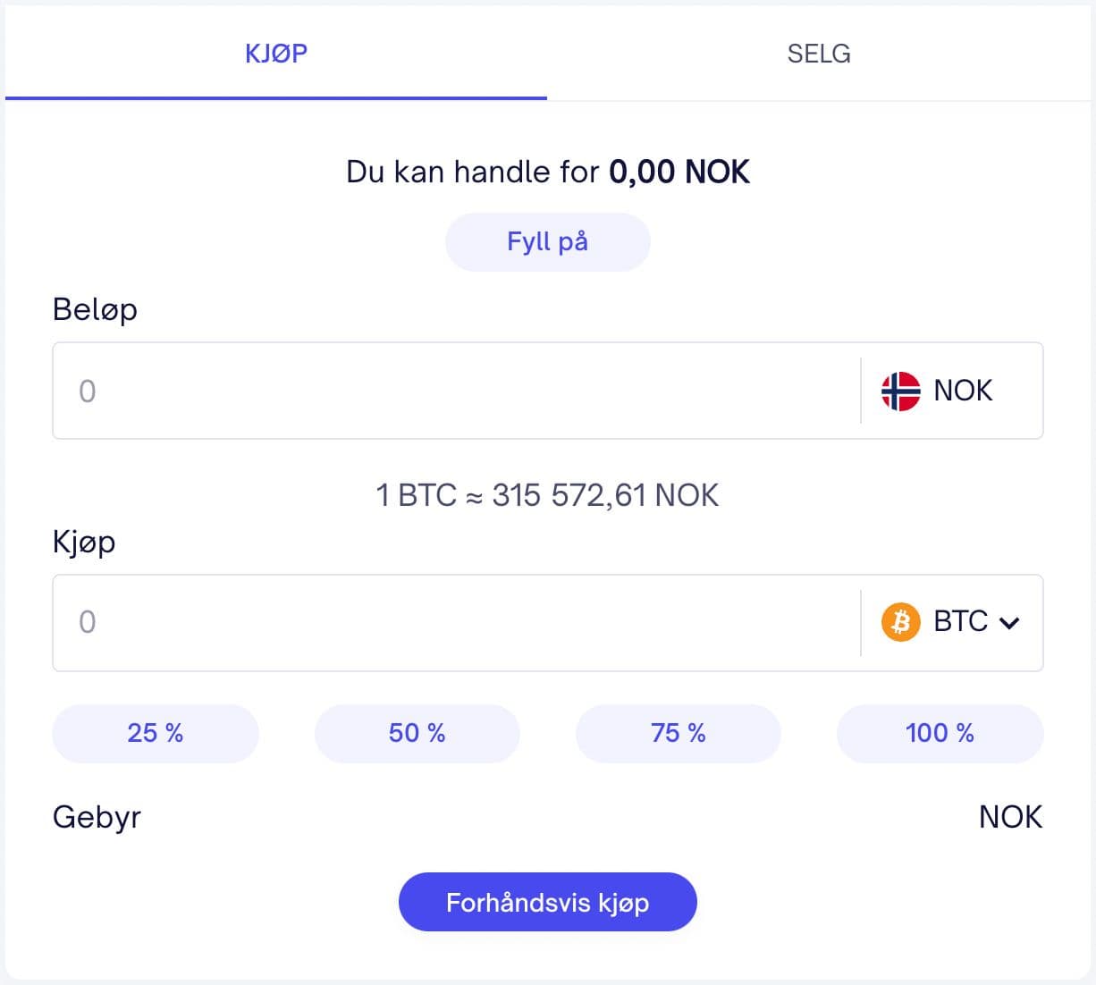This screenshot has width=1096, height=985.
Task: Expand the chevron next to BTC
Action: click(x=1010, y=622)
